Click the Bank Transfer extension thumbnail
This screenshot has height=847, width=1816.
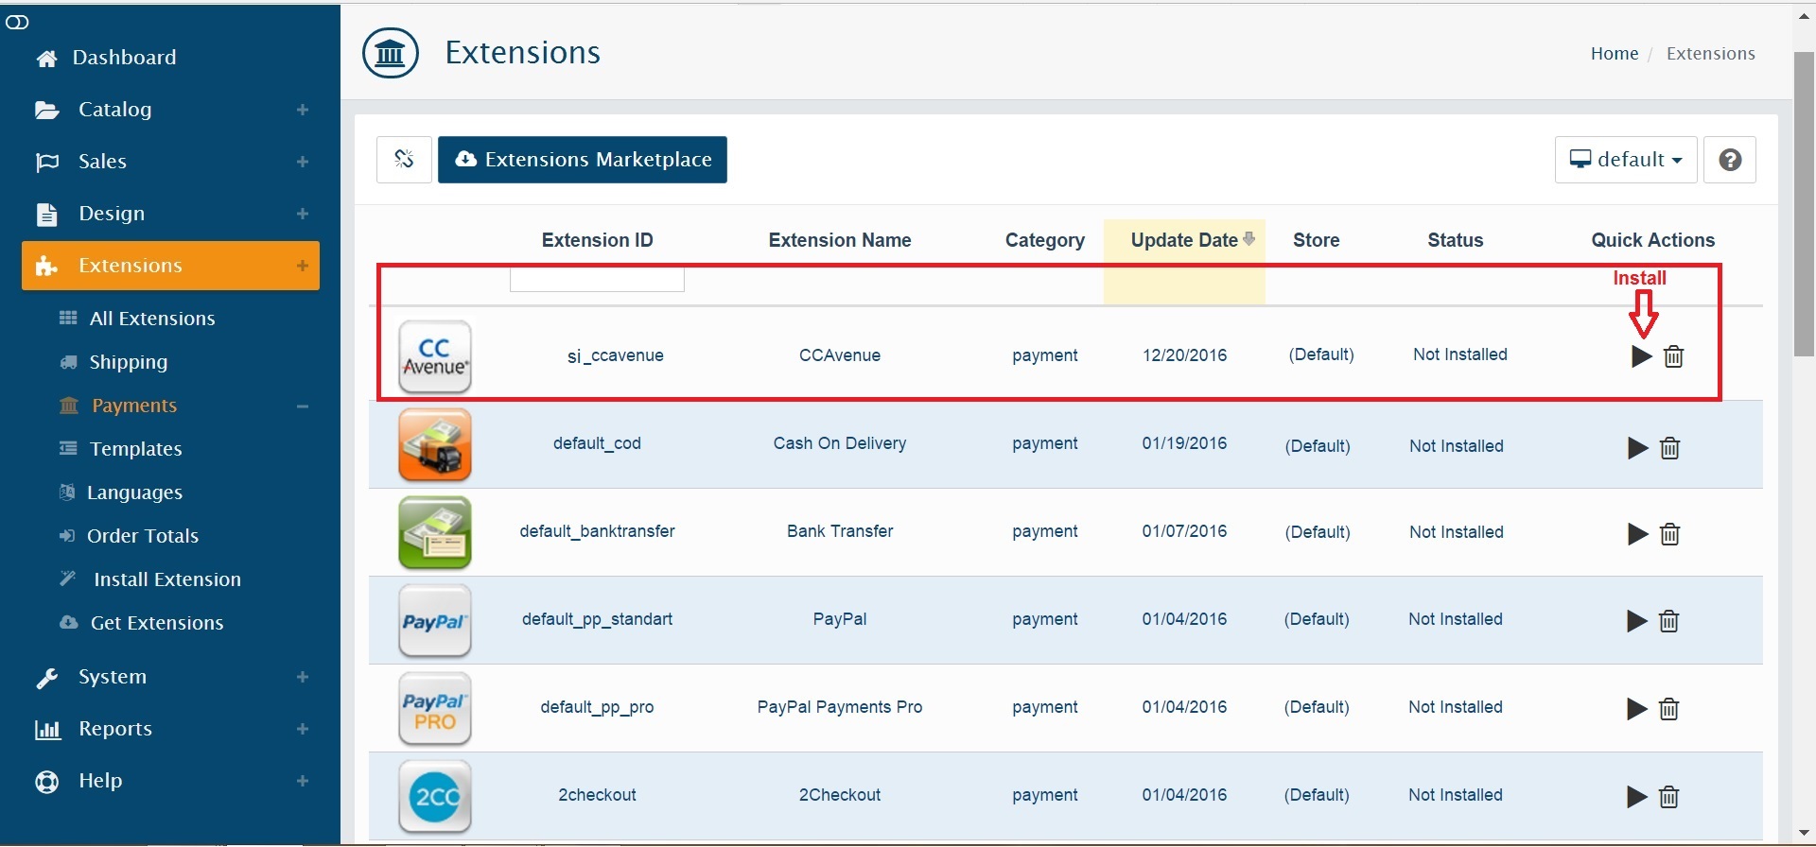(x=435, y=533)
